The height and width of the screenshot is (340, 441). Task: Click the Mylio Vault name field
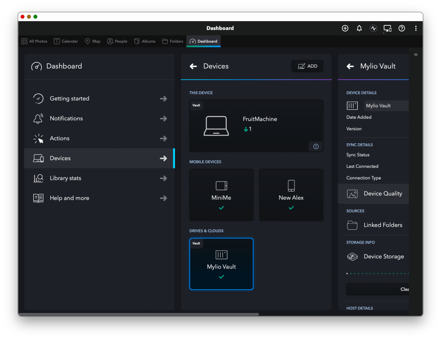pos(386,106)
